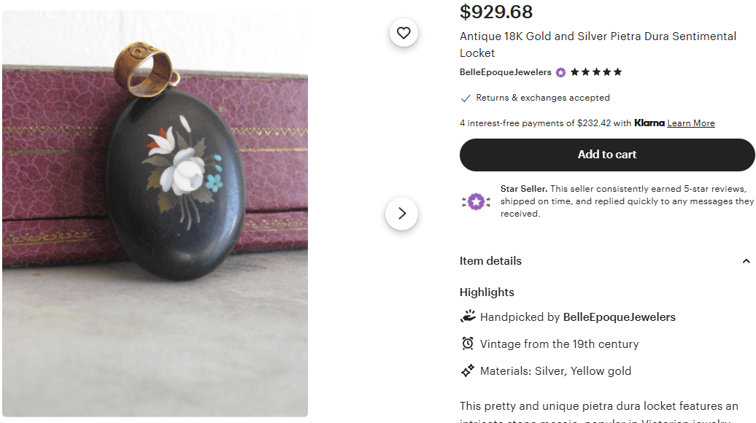Click the listing price of $929.68
The image size is (756, 423).
pos(496,12)
